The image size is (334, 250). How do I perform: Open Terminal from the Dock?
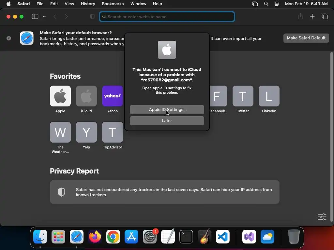tap(186, 237)
